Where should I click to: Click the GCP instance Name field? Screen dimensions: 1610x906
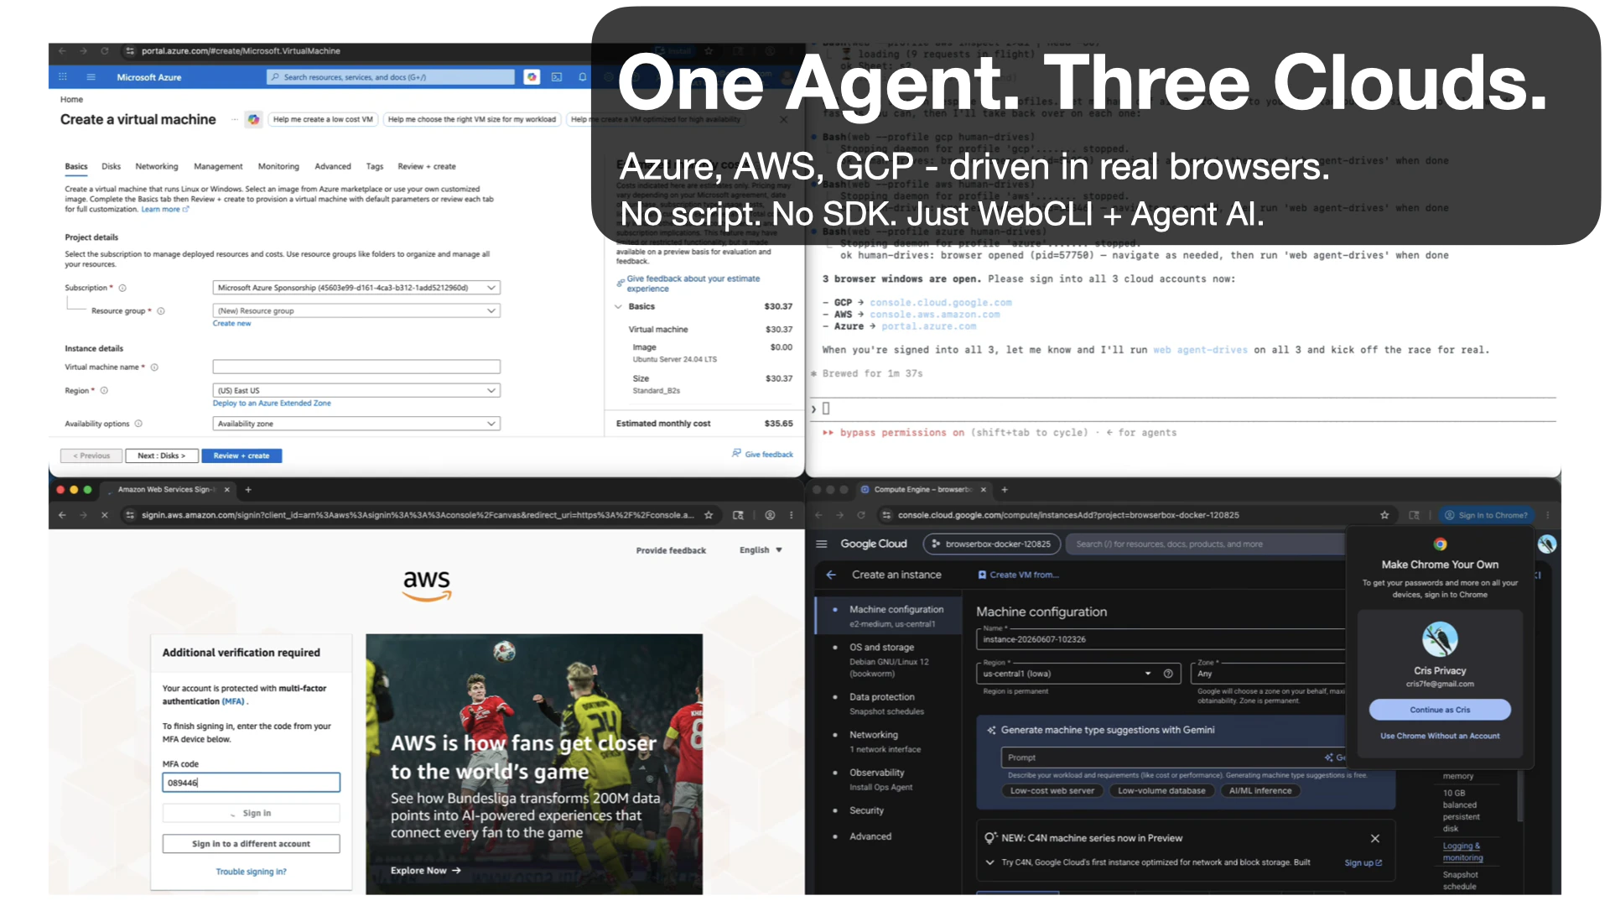1161,639
